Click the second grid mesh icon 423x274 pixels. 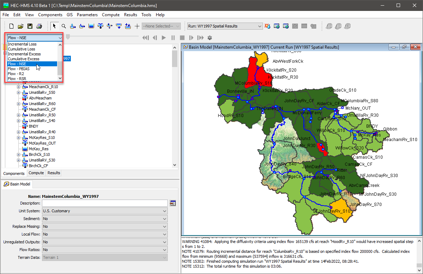[x=338, y=26]
